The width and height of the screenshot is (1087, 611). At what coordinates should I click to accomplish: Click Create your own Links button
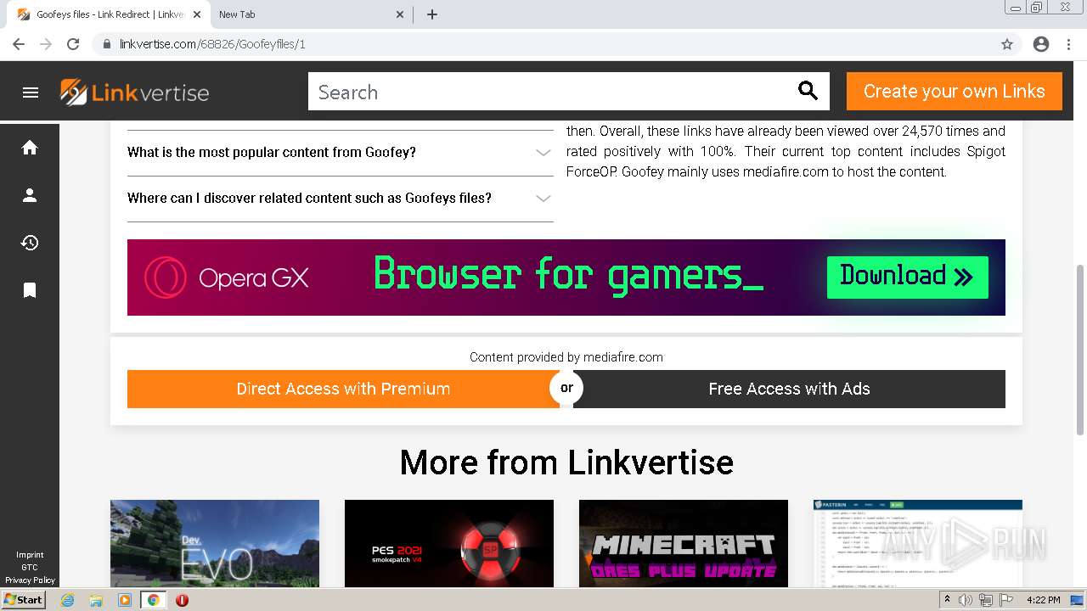[x=955, y=92]
